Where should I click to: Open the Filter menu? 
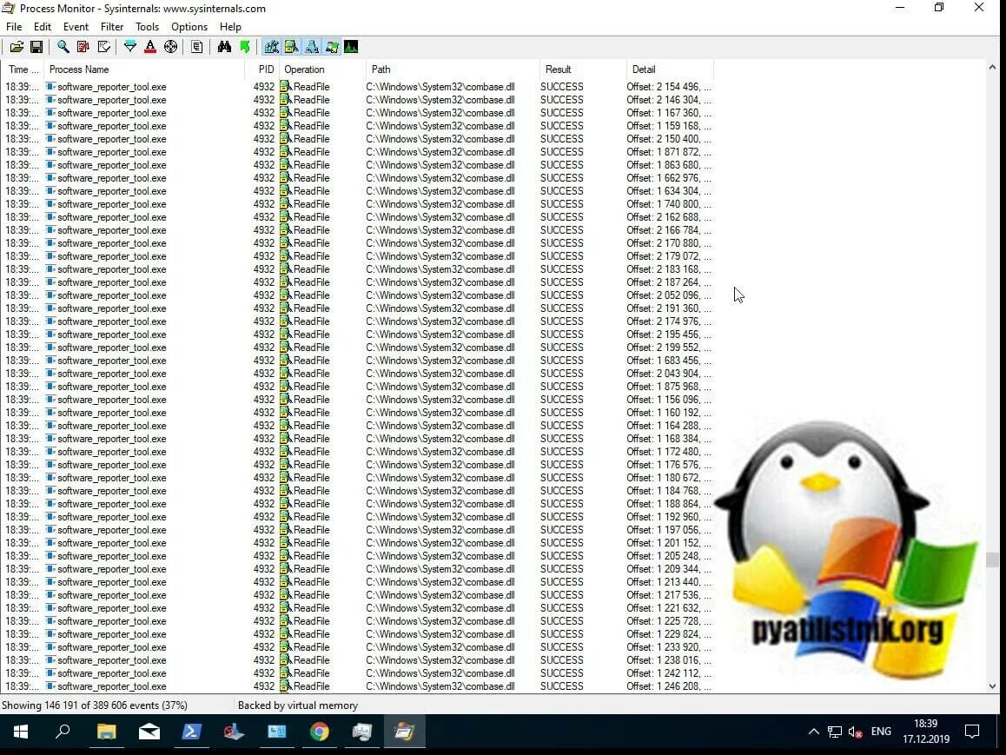111,27
